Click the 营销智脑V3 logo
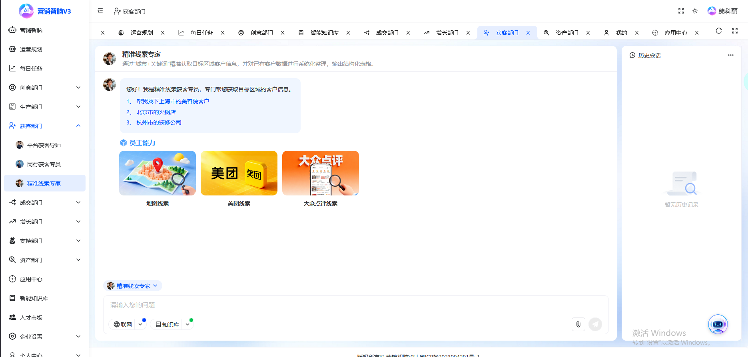 pos(45,11)
